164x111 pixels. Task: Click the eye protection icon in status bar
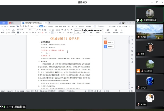85,91
